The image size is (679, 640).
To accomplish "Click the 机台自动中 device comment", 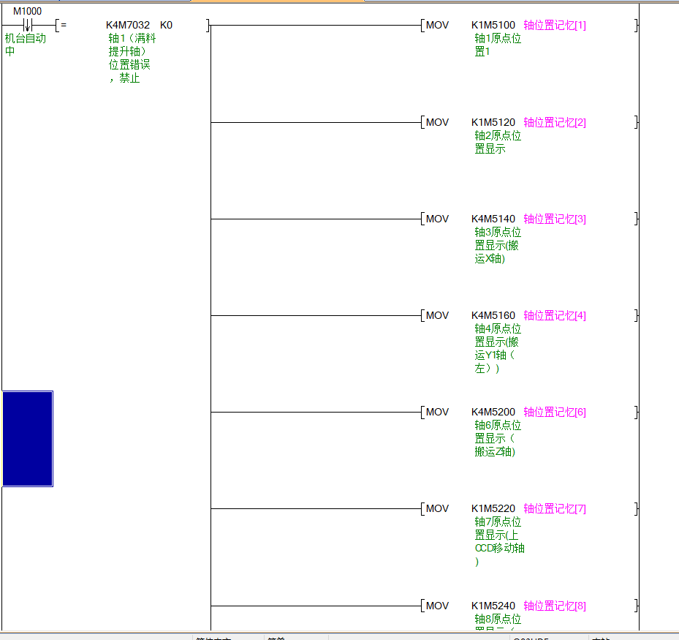I will (25, 45).
